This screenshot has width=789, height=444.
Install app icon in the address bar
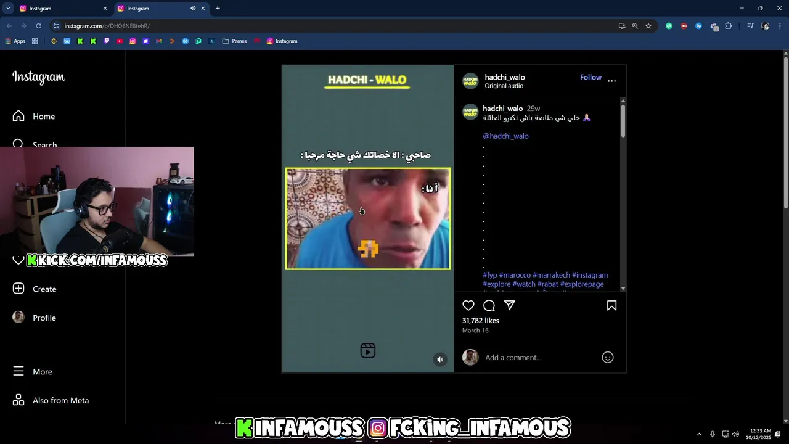click(x=622, y=26)
